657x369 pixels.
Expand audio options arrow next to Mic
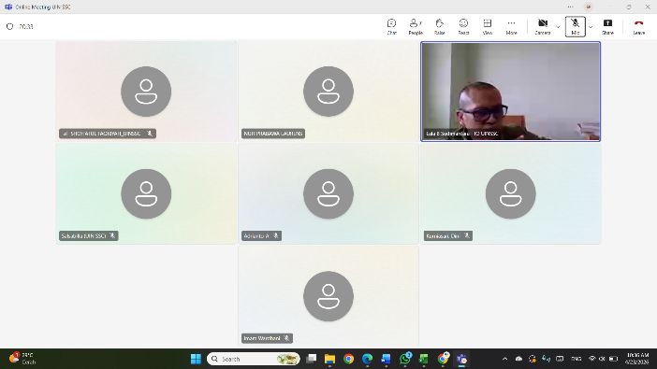pyautogui.click(x=591, y=27)
